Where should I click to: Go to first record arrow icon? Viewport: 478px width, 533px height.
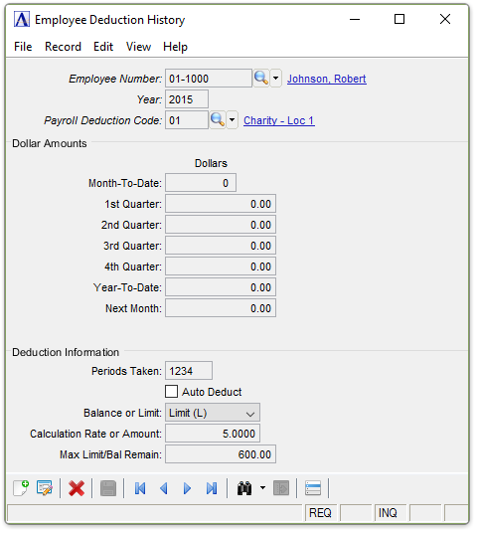coord(140,488)
